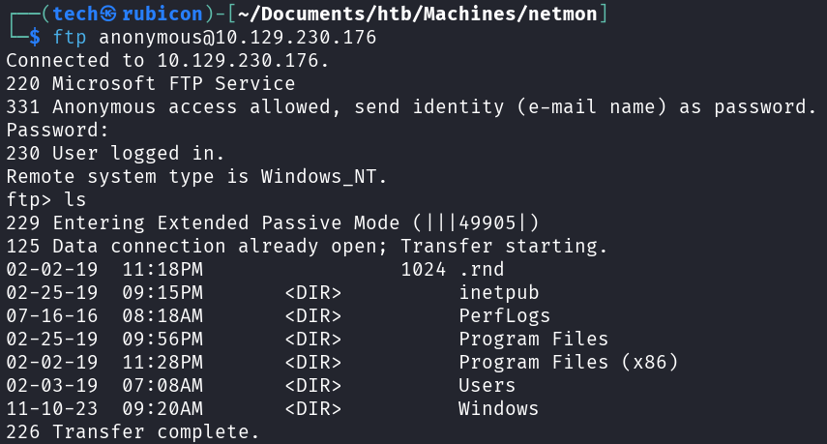Click the Windows directory name

coord(498,408)
